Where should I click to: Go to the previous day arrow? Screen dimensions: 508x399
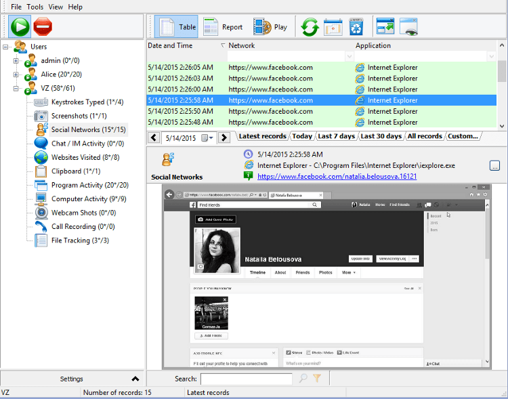click(154, 138)
